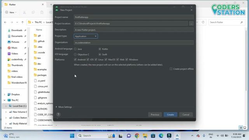Select Kotlin as Android language
This screenshot has height=140, width=249.
[100, 49]
